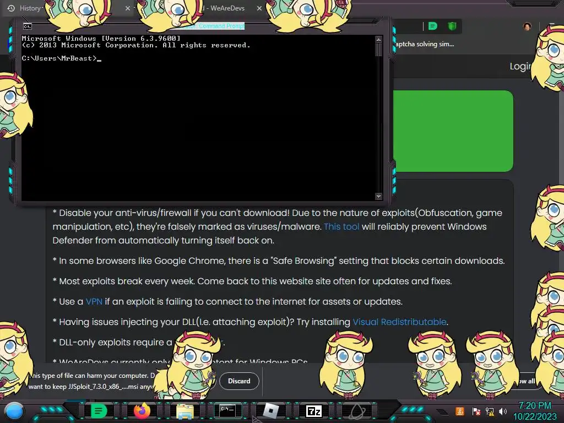Viewport: 564px width, 423px height.
Task: Click the large green button on the page
Action: pyautogui.click(x=453, y=131)
